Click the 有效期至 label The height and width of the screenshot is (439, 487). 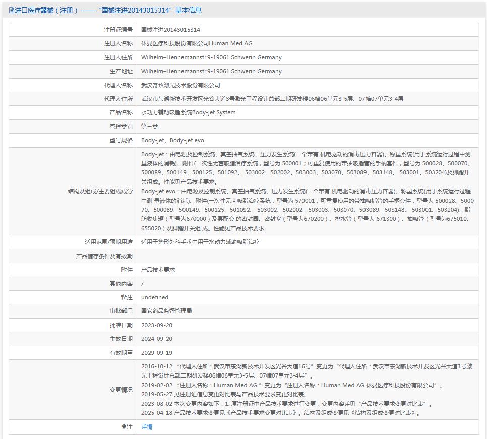point(121,353)
